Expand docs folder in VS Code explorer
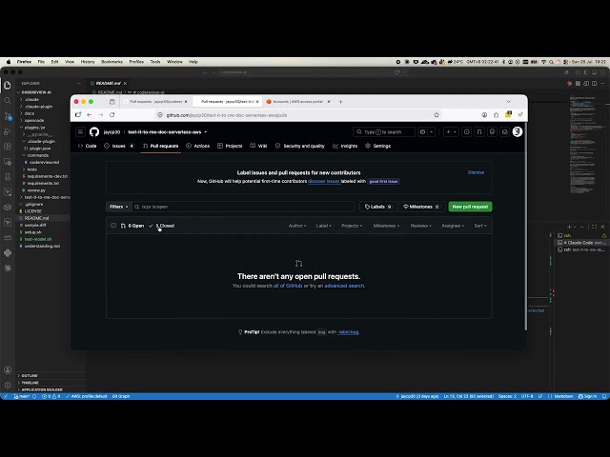Screen dimensions: 610x457 click(x=30, y=113)
